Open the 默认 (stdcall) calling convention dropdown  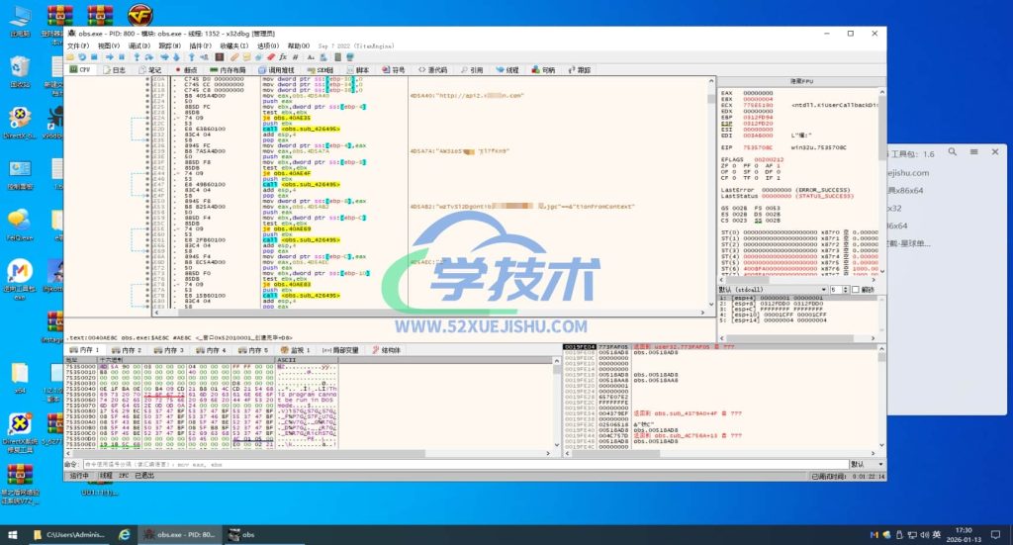click(x=772, y=290)
